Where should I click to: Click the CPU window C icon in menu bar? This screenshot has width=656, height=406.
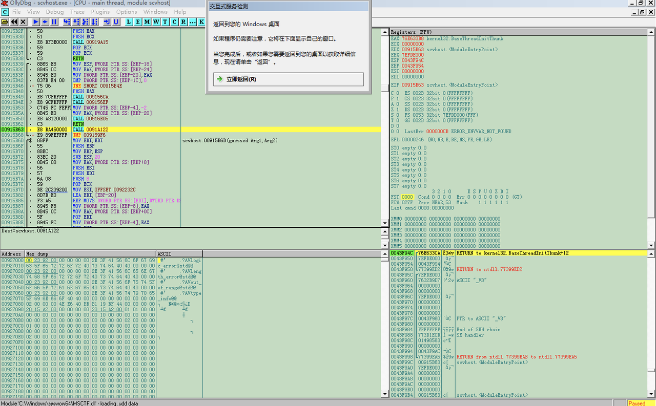click(x=5, y=12)
